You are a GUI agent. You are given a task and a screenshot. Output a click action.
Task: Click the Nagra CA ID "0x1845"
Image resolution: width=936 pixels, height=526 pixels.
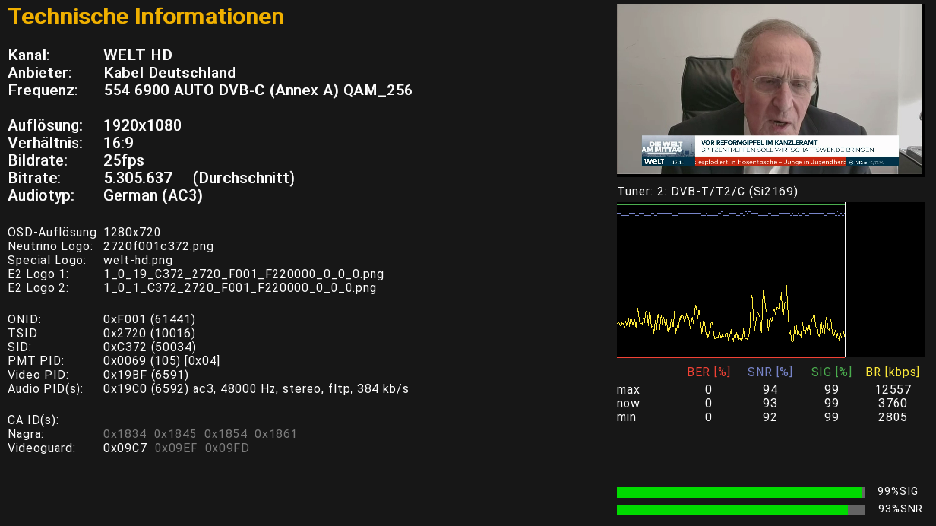coord(175,434)
